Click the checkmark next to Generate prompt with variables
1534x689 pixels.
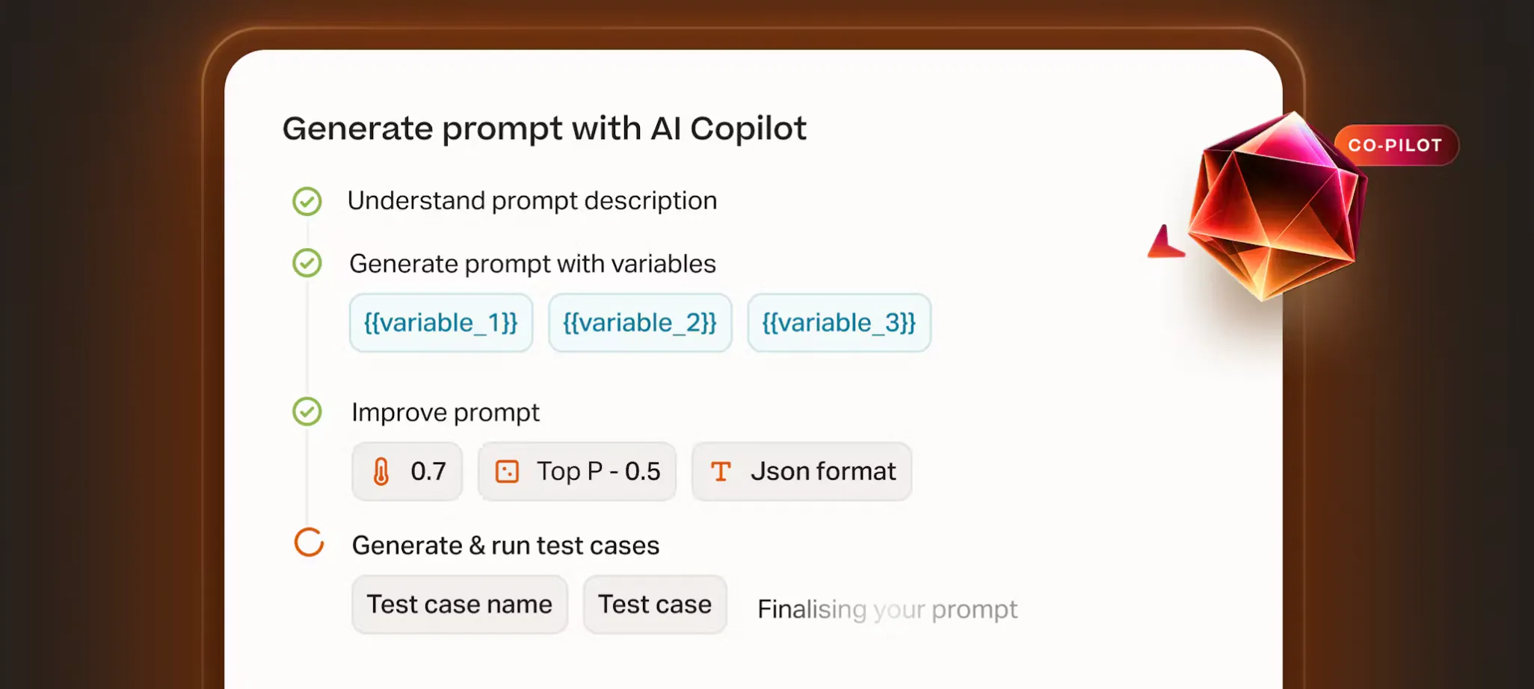[307, 263]
